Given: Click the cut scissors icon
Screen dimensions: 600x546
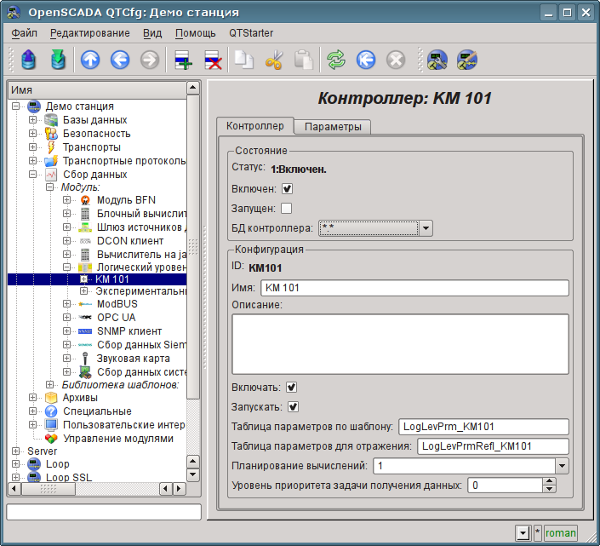Looking at the screenshot, I should [x=273, y=60].
